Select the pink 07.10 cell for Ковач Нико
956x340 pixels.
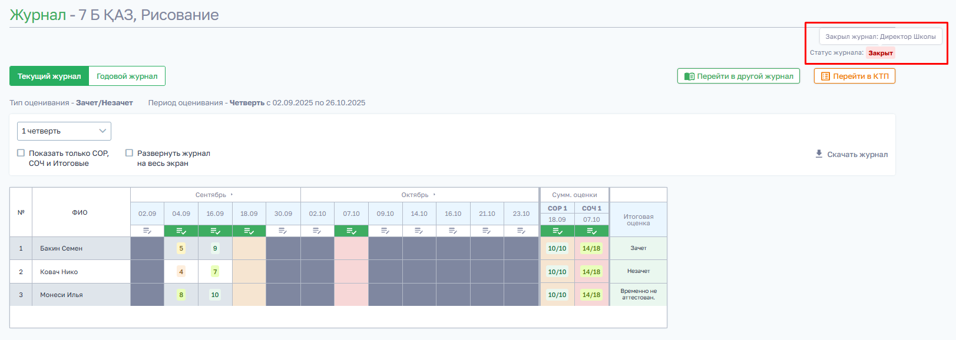click(352, 272)
